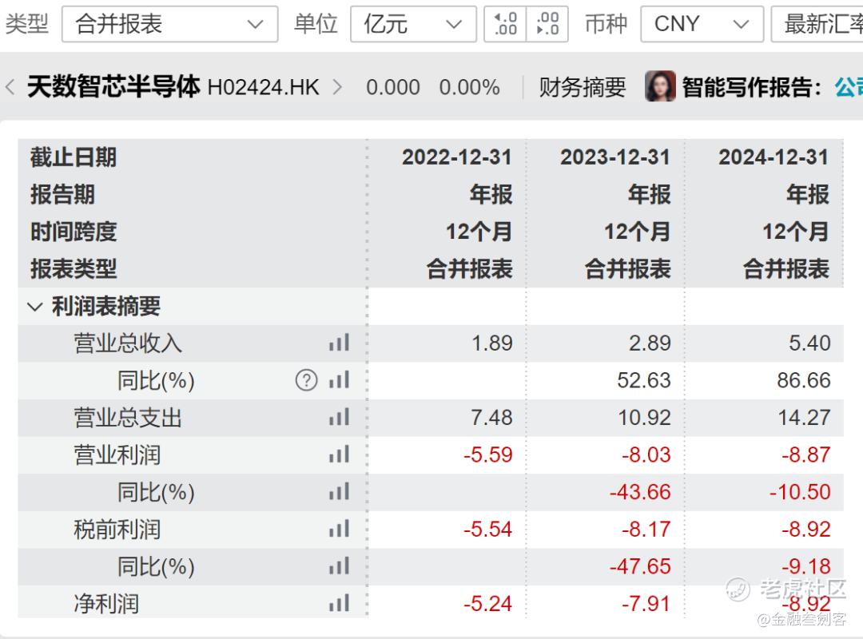This screenshot has width=863, height=639.
Task: Show chart for 营业利润 同比(%) row
Action: (339, 492)
